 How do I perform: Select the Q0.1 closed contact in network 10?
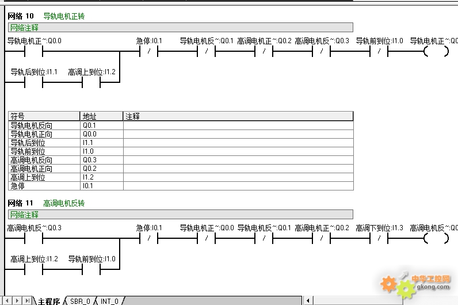click(x=206, y=52)
